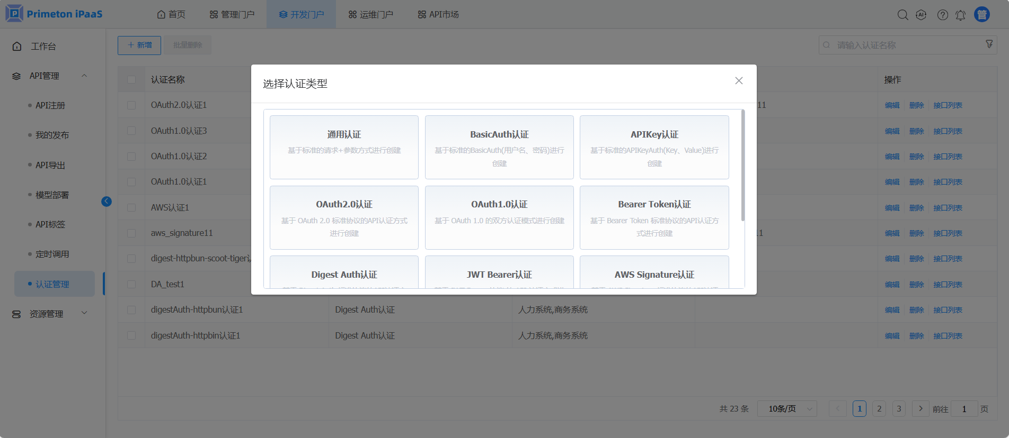Click the Primeton iPaaS logo

(54, 14)
